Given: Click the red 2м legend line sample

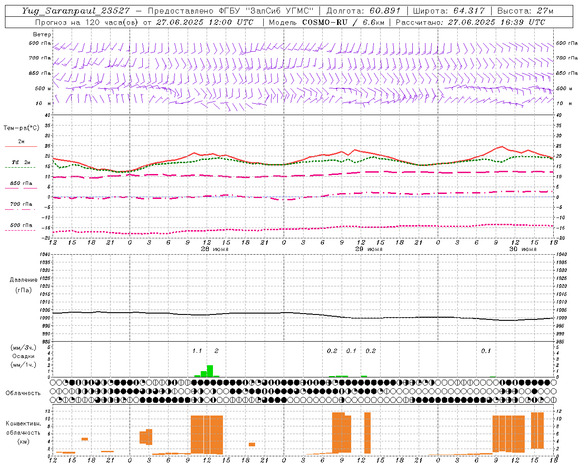Looking at the screenshot, I should click(21, 147).
